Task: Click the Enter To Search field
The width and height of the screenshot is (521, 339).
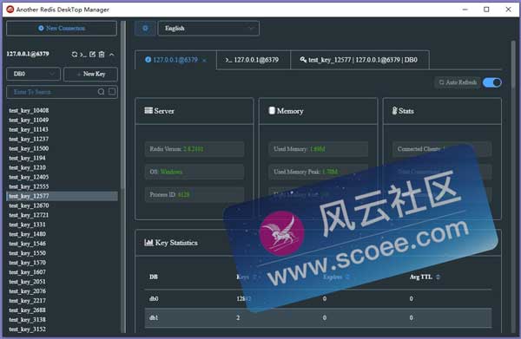Action: (51, 92)
